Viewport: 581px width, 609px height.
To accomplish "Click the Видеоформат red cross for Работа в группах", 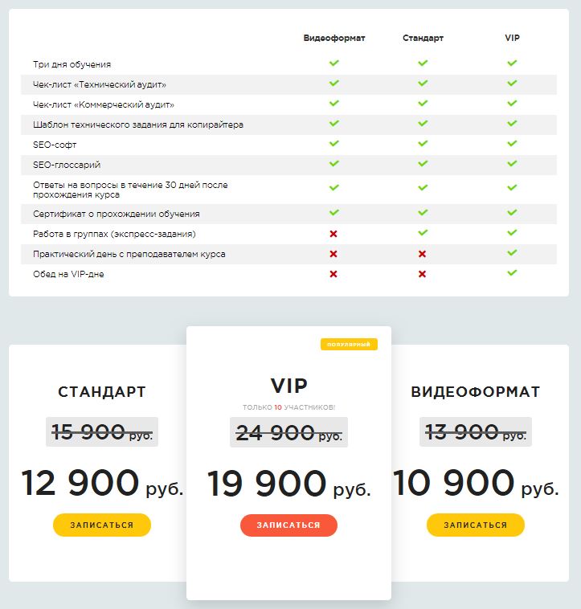I will (333, 234).
